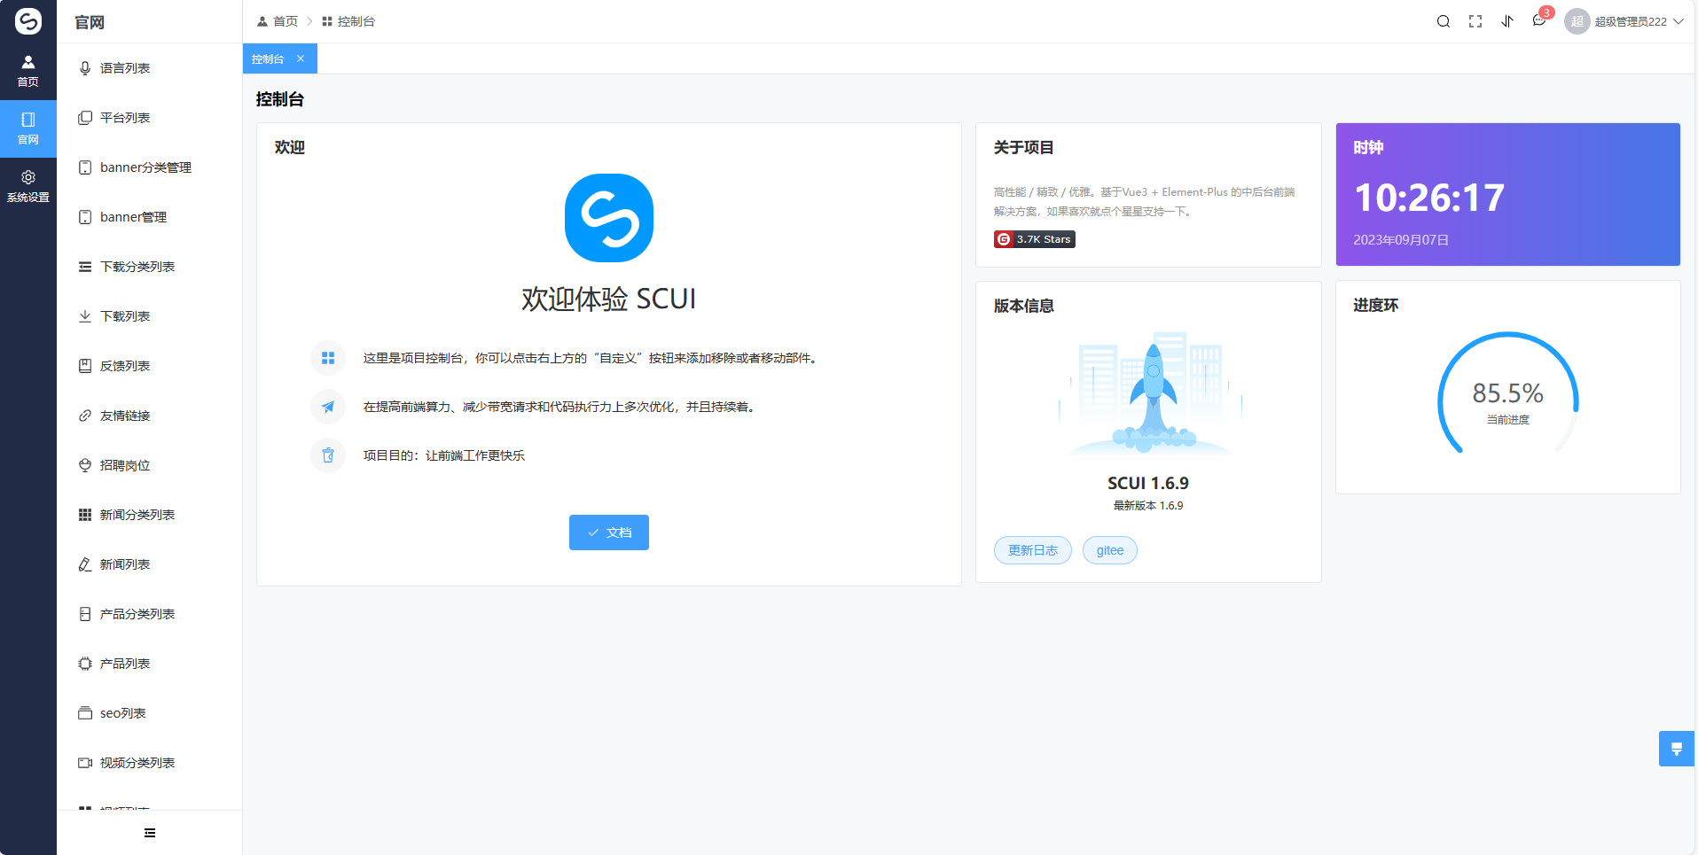Click the large SCUI welcome logo
This screenshot has width=1698, height=855.
pos(609,218)
